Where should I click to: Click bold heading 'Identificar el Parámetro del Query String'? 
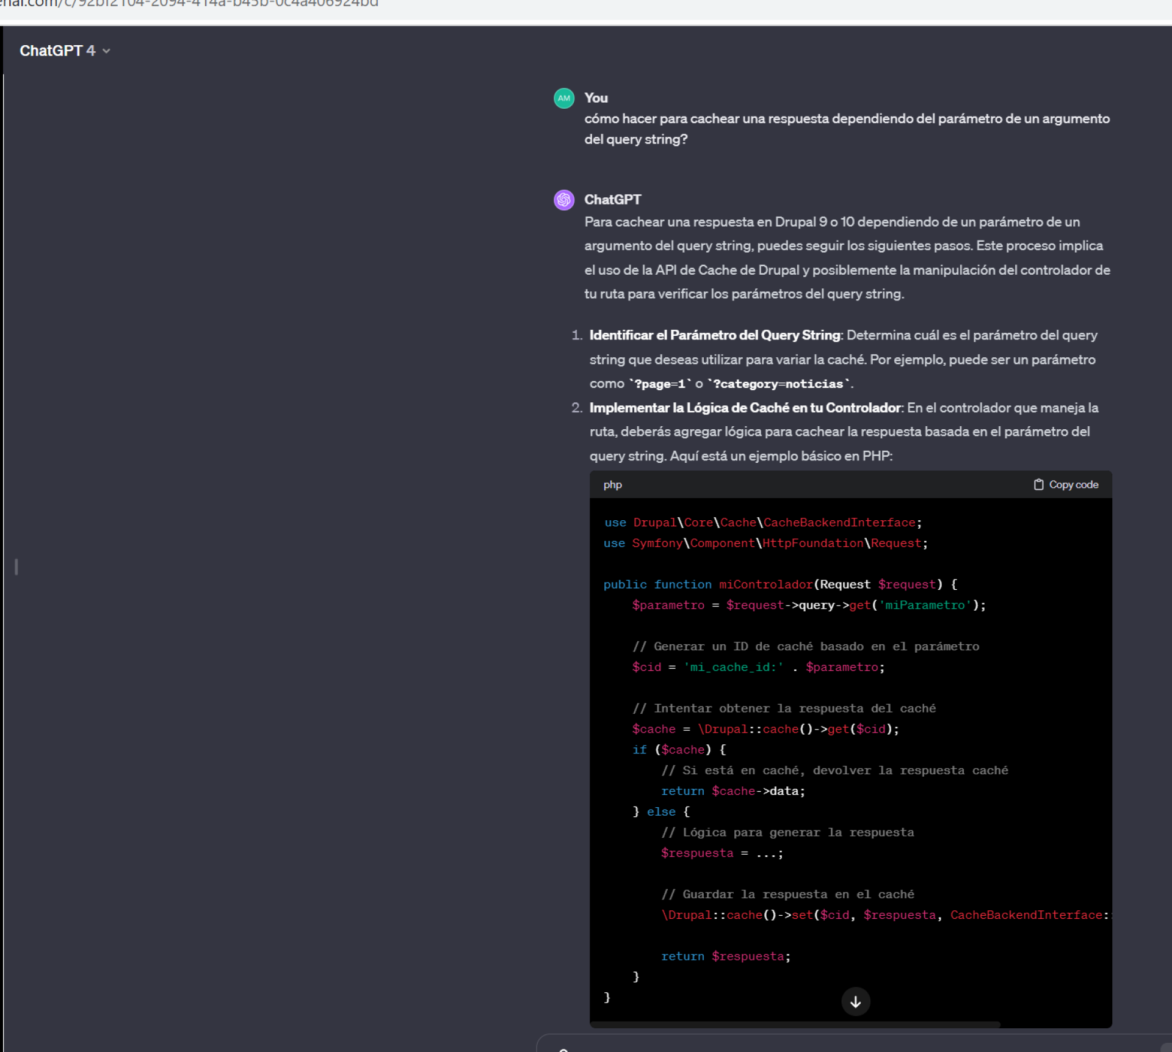715,335
